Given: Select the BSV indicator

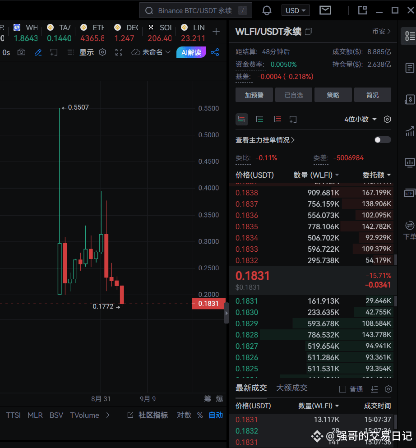Looking at the screenshot, I should [56, 415].
